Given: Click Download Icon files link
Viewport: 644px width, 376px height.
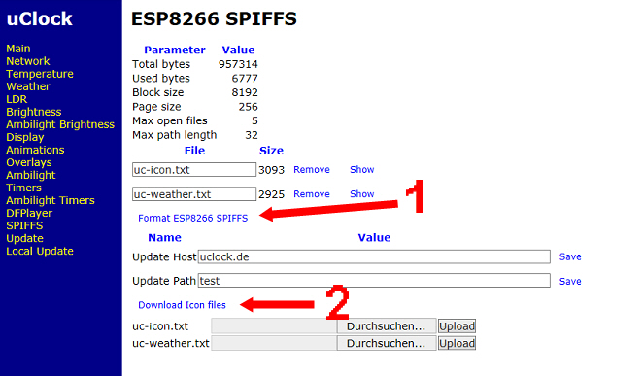Looking at the screenshot, I should [x=182, y=305].
